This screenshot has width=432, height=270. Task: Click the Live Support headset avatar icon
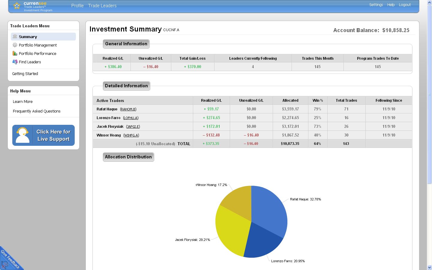pyautogui.click(x=22, y=135)
